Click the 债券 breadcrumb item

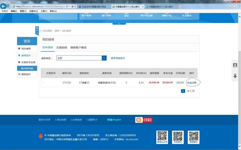(57, 31)
